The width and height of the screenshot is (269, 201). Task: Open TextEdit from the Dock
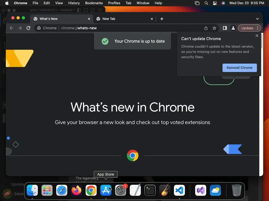(135, 190)
